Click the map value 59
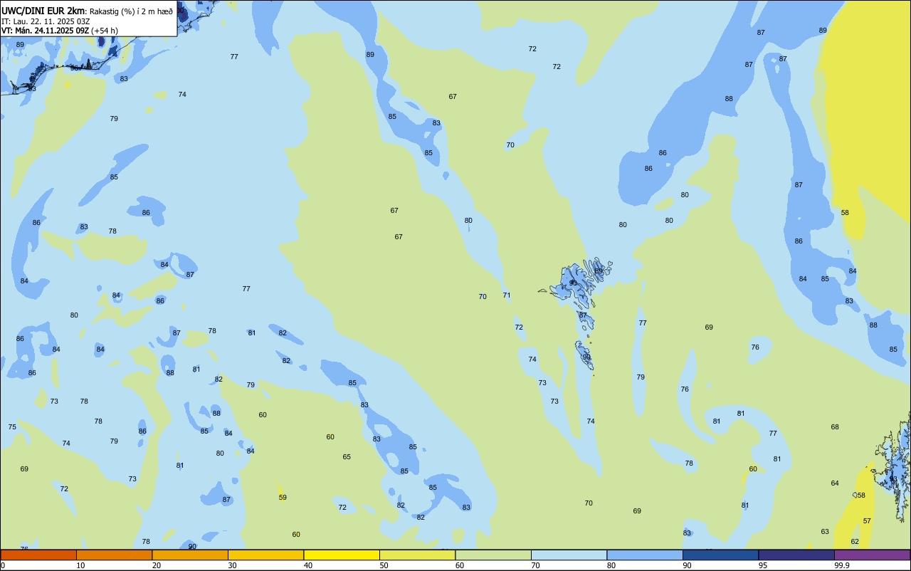This screenshot has height=571, width=911. click(x=283, y=497)
